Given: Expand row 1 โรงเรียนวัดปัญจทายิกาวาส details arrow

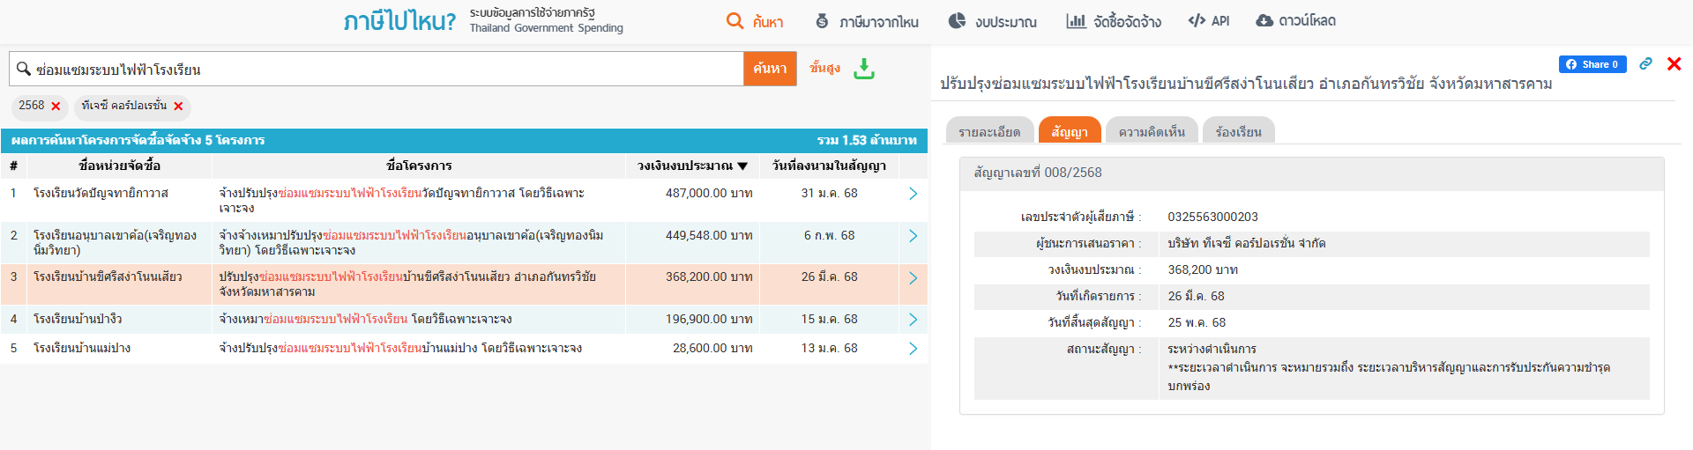Looking at the screenshot, I should click(x=913, y=194).
